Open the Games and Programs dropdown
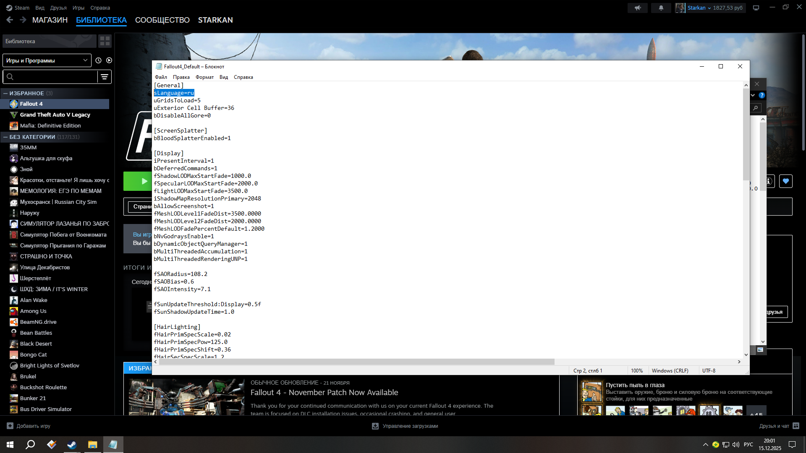Viewport: 806px width, 453px height. pos(47,60)
